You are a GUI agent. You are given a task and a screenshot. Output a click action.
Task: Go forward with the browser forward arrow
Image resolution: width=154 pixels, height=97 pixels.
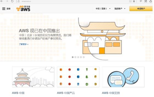tap(7, 1)
